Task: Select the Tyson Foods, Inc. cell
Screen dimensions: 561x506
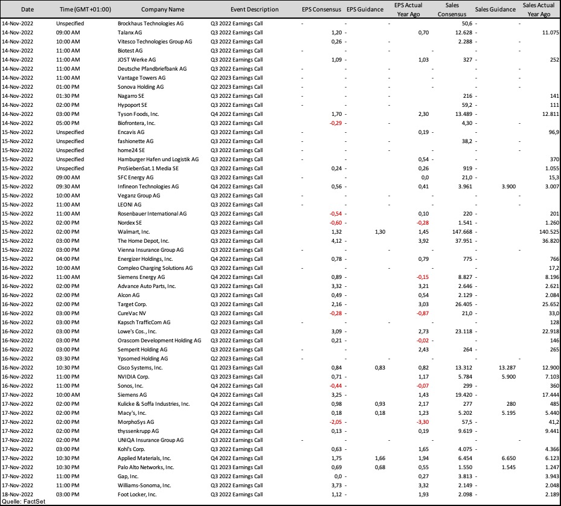Action: click(x=138, y=114)
